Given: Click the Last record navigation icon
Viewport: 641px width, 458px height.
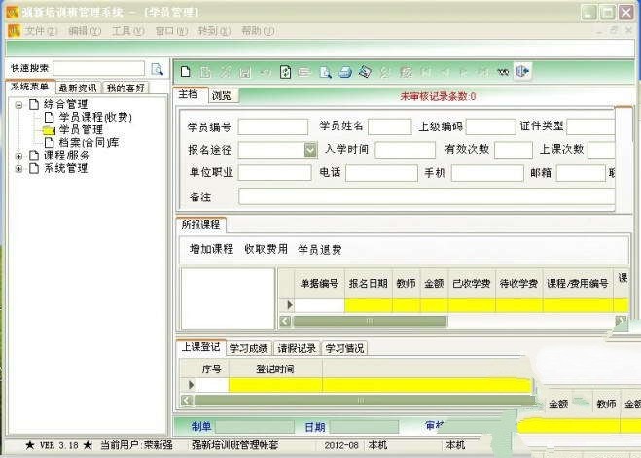Looking at the screenshot, I should point(483,72).
